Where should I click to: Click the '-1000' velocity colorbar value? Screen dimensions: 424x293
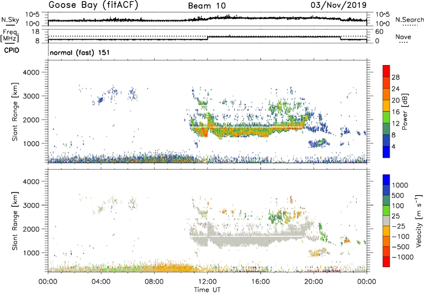click(403, 257)
